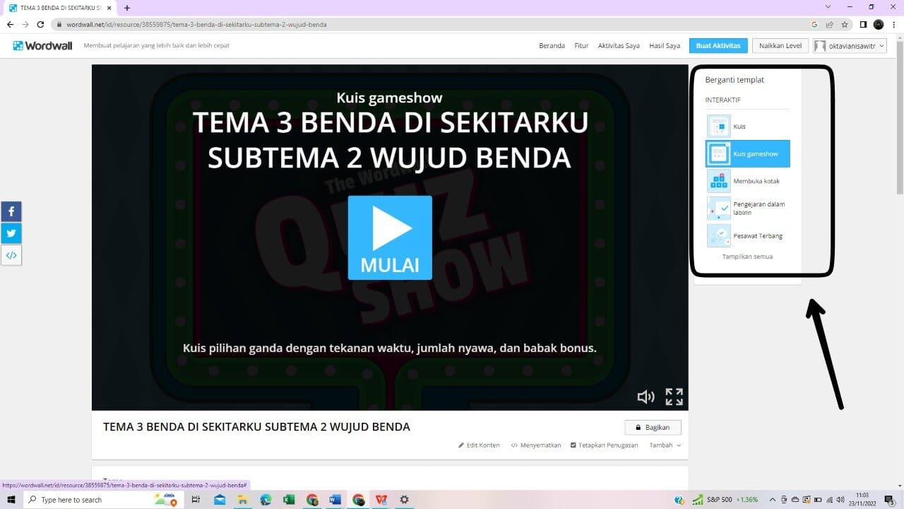Open Aktivitas Saya
The image size is (904, 509).
[619, 45]
